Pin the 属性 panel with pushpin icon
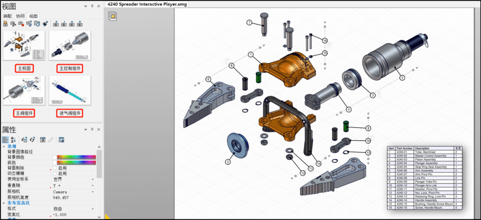 tap(92, 130)
